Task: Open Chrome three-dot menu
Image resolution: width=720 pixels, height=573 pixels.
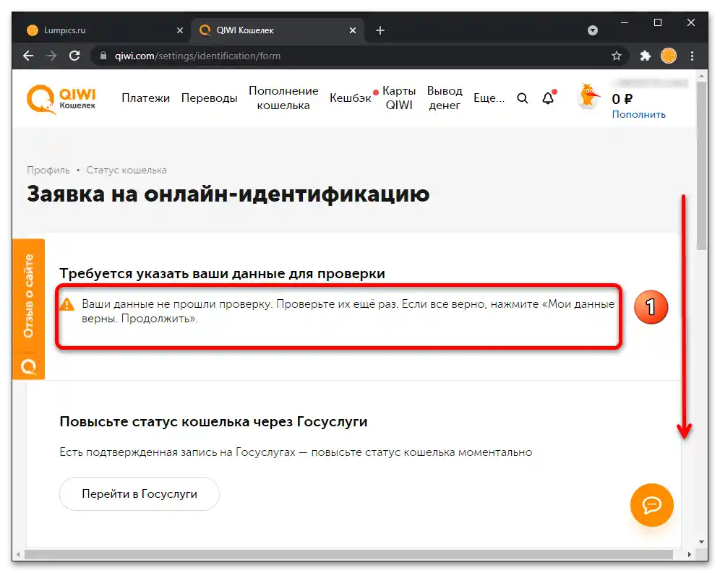Action: click(692, 56)
